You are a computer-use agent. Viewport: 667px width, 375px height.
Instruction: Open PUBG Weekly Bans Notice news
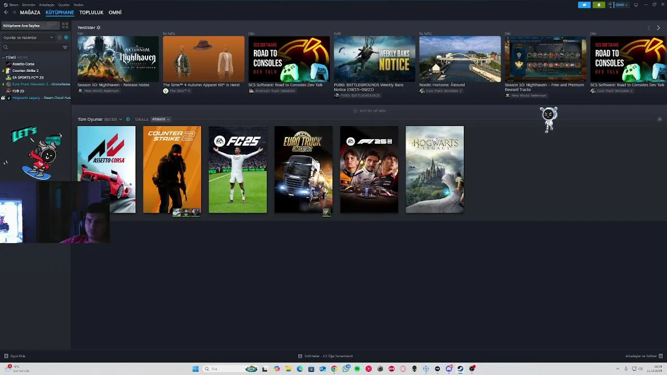coord(375,59)
